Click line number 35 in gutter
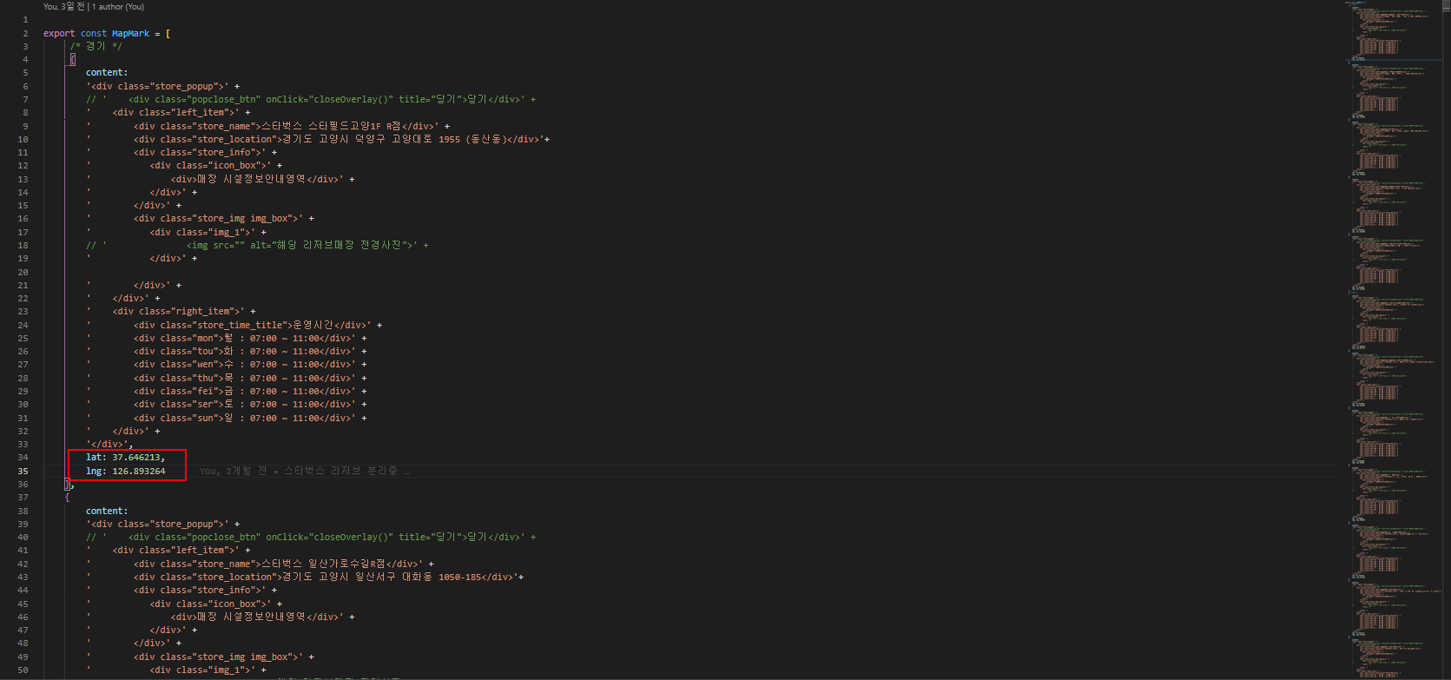The height and width of the screenshot is (680, 1451). [x=23, y=471]
